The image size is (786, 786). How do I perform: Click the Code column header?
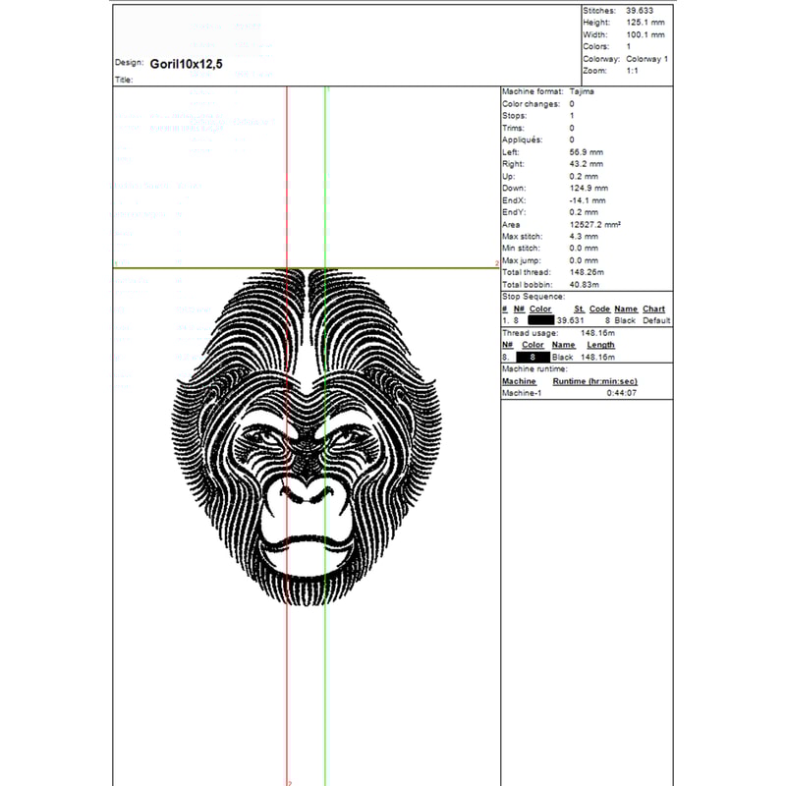[x=599, y=309]
